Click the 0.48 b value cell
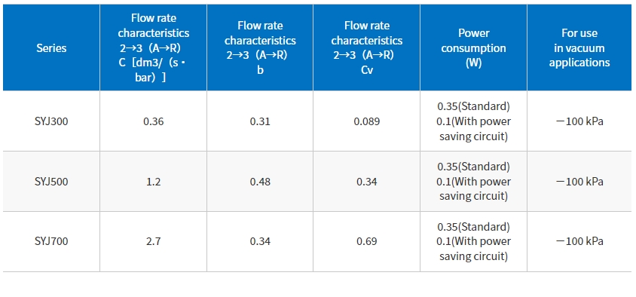 tap(260, 182)
